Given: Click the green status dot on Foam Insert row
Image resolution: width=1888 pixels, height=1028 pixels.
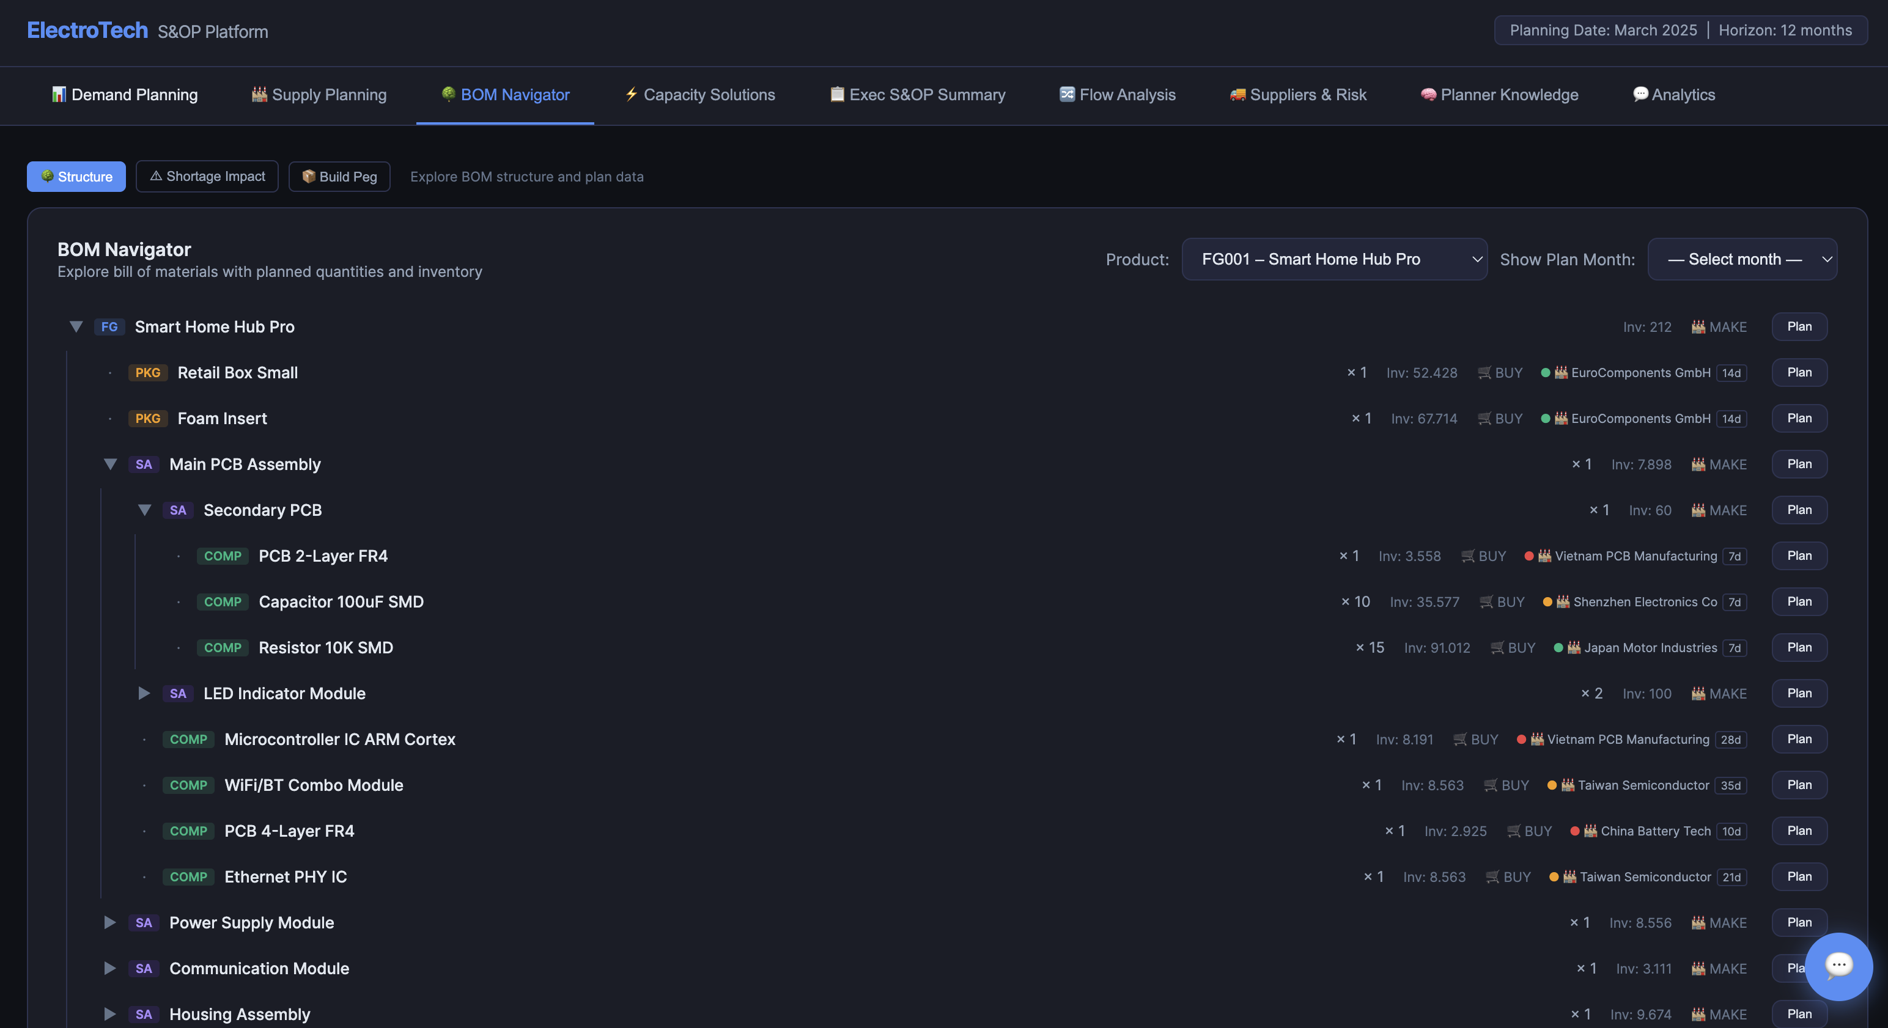Looking at the screenshot, I should pyautogui.click(x=1545, y=419).
